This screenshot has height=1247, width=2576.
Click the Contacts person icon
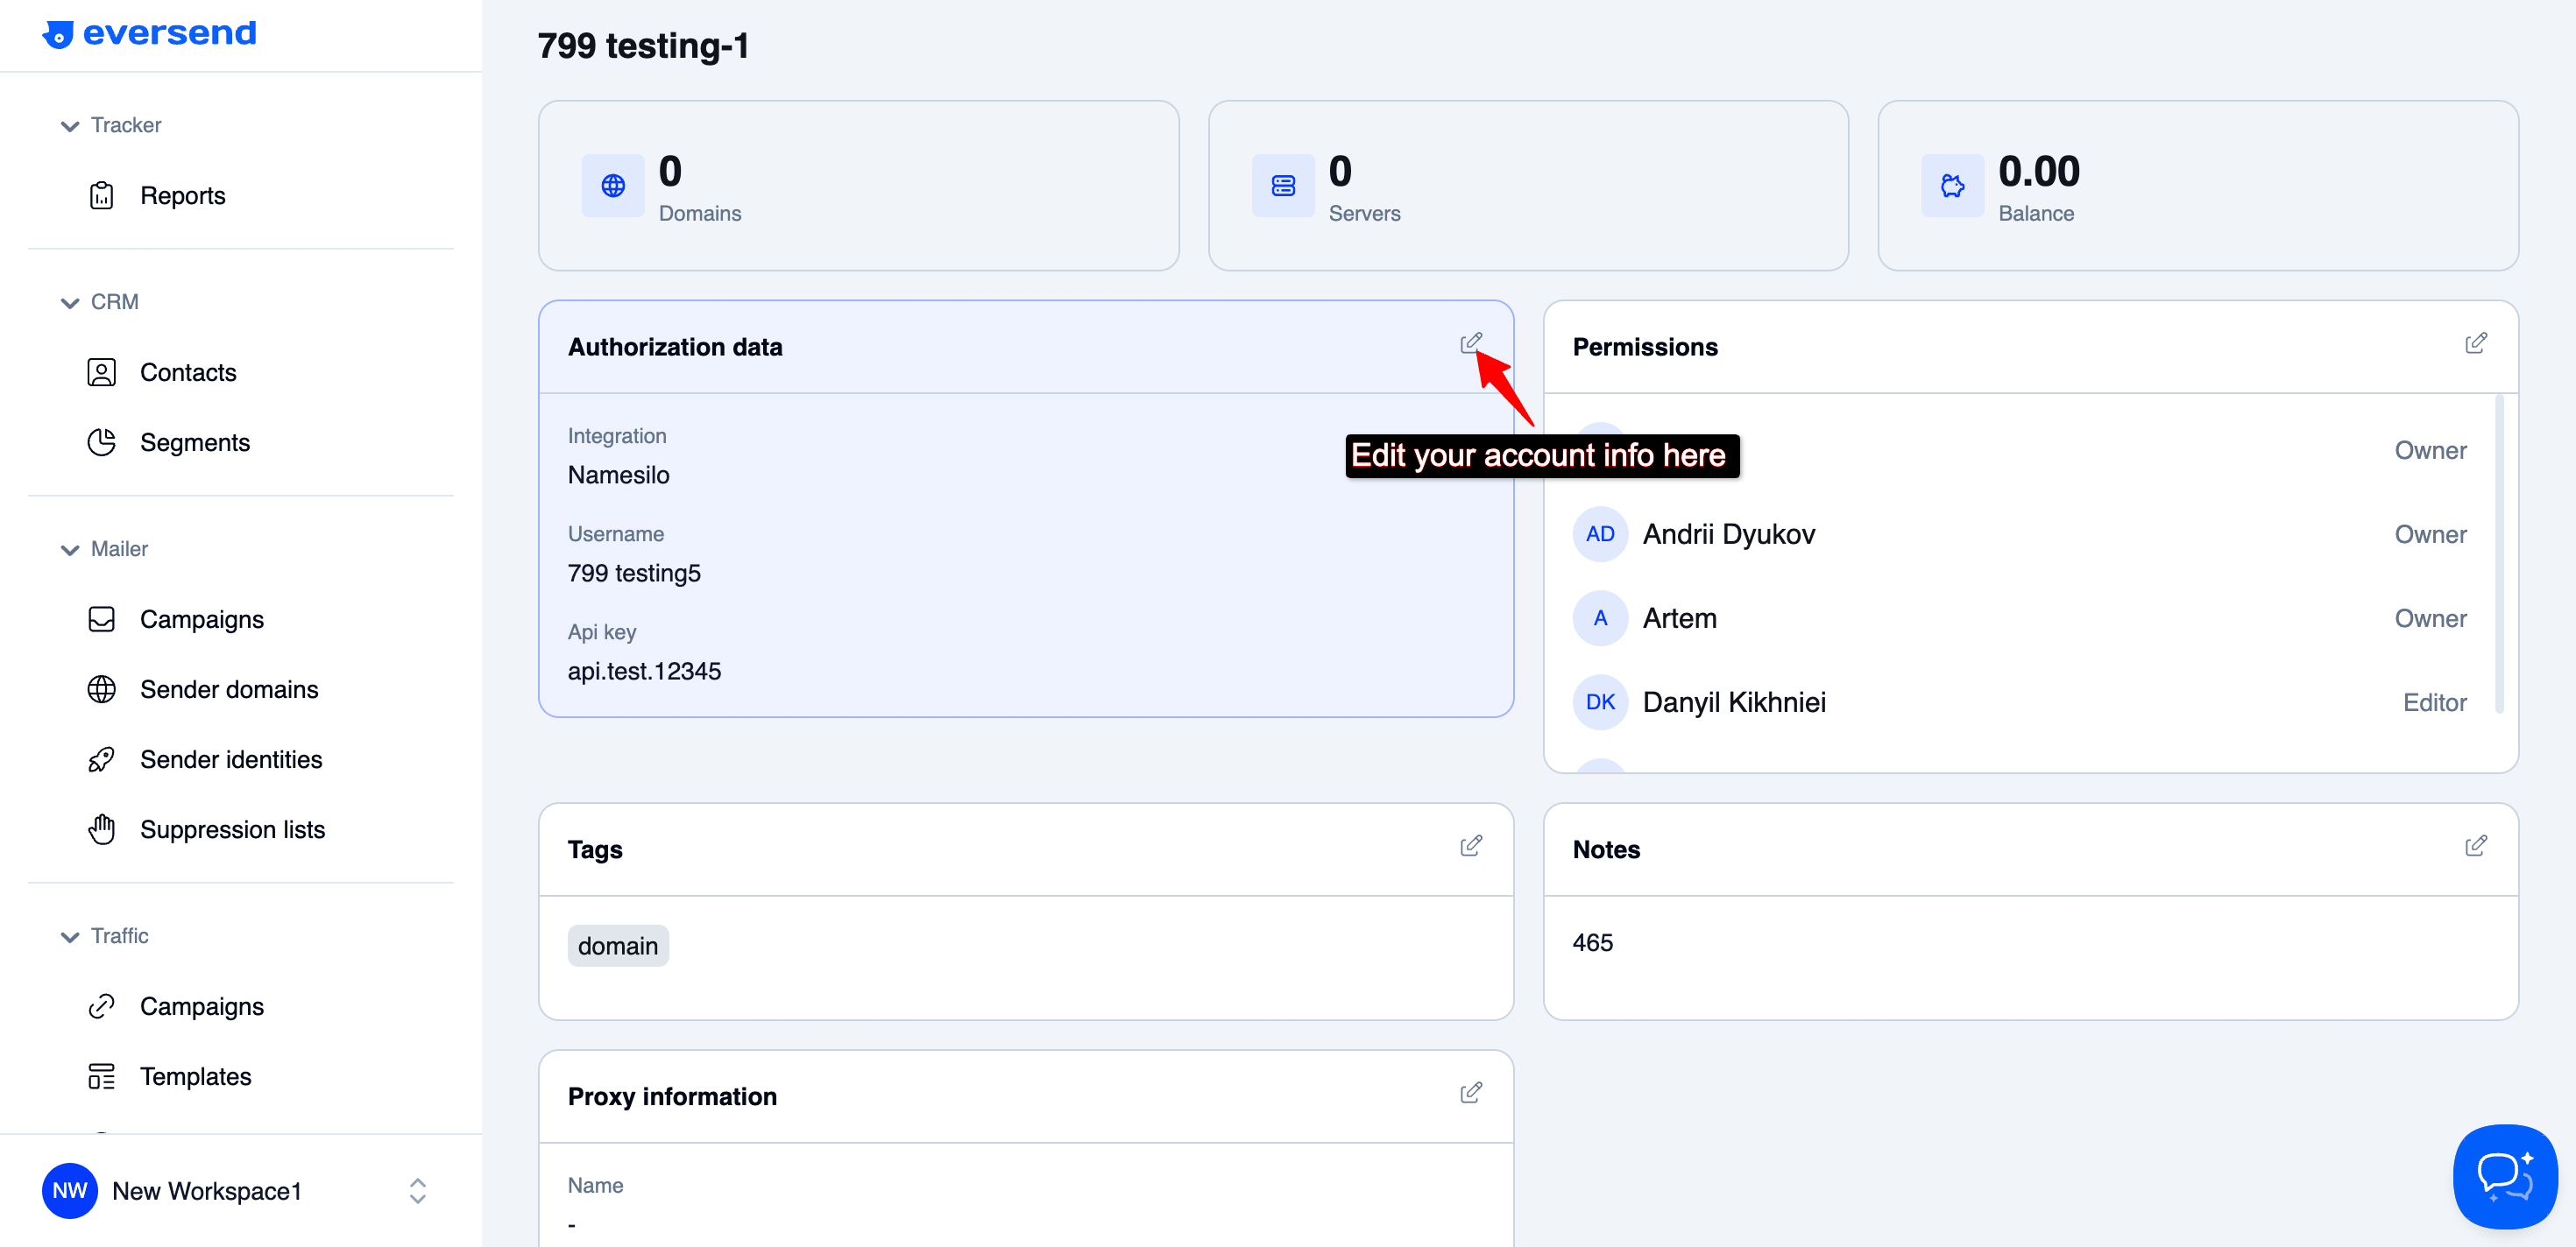click(101, 373)
